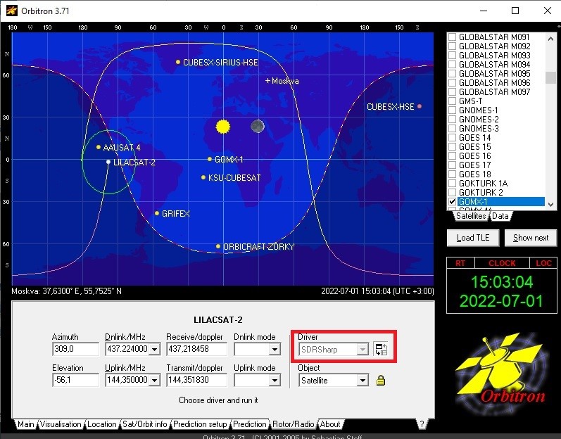The width and height of the screenshot is (561, 439).
Task: Select the Satellites tab of the list
Action: (x=471, y=216)
